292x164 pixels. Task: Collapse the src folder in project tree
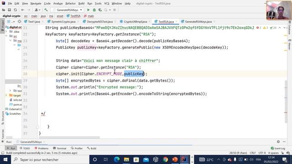(6, 36)
